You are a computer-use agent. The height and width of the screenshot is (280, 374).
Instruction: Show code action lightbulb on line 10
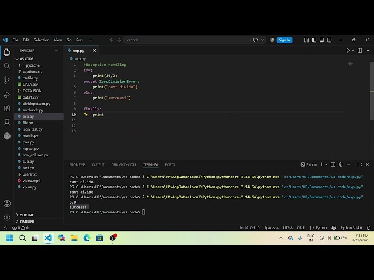[x=86, y=114]
